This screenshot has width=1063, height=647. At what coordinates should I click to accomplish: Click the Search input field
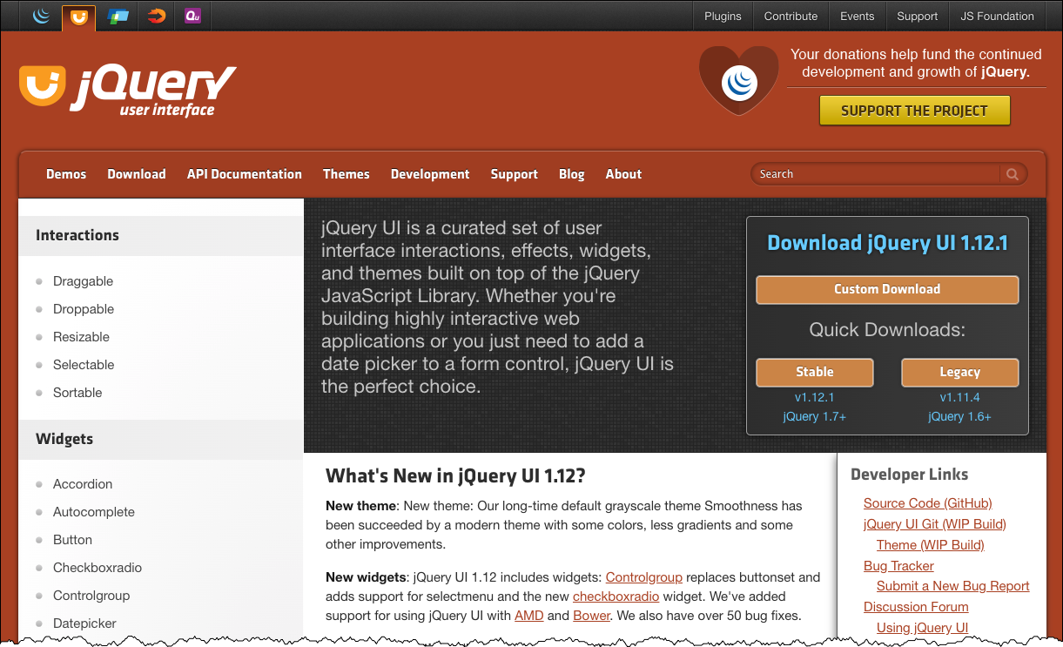878,174
